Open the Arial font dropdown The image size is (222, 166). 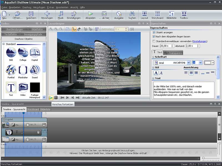point(188,63)
